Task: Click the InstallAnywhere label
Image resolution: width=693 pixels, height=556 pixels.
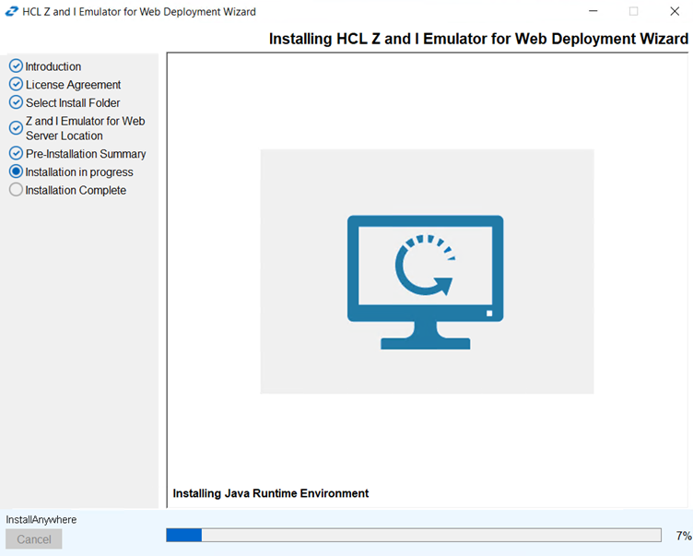Action: click(41, 519)
